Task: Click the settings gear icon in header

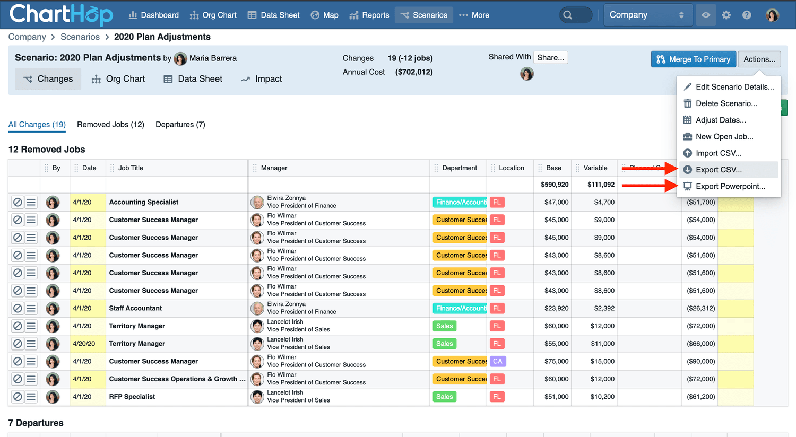Action: (726, 15)
